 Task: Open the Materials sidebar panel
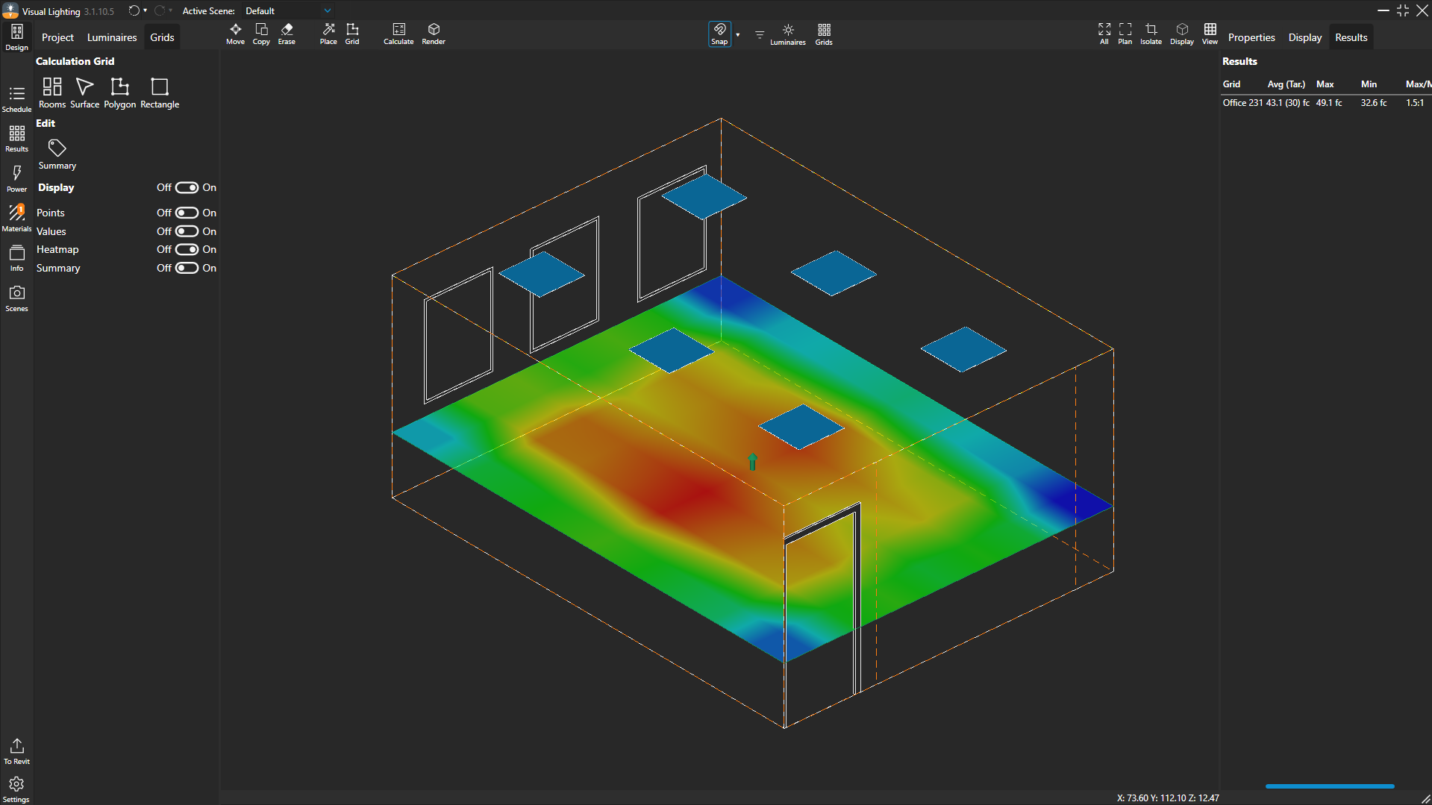[16, 217]
